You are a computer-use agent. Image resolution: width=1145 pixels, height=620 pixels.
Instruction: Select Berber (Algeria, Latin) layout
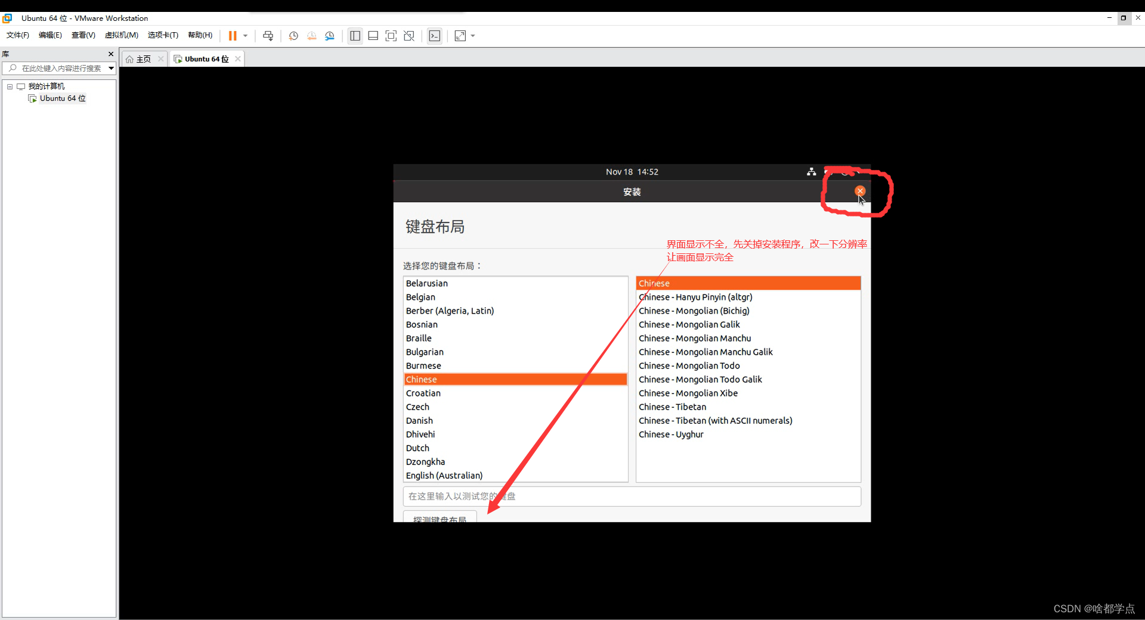click(x=515, y=311)
